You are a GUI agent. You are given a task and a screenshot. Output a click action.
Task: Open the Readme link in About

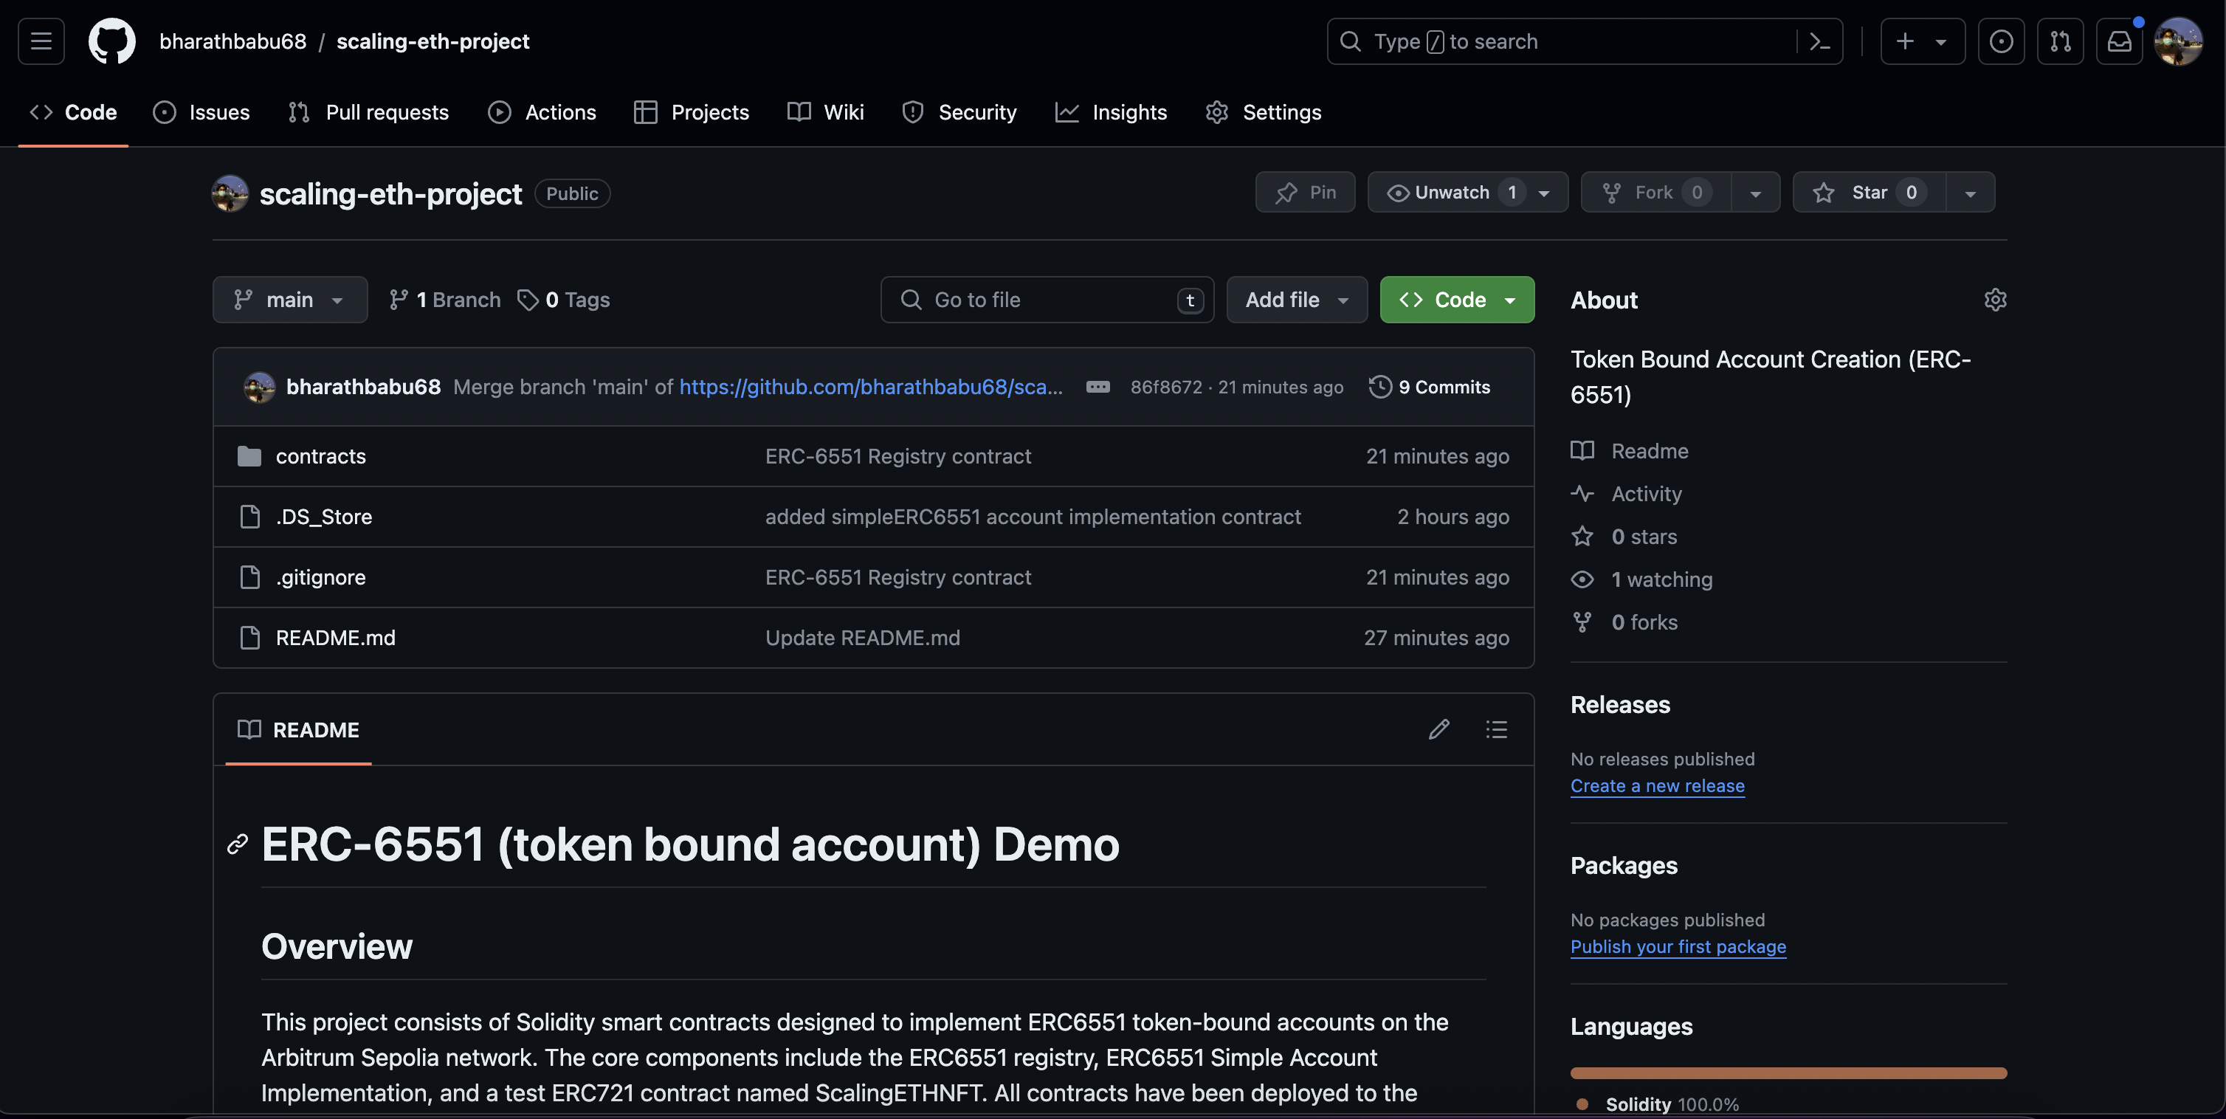(x=1629, y=451)
